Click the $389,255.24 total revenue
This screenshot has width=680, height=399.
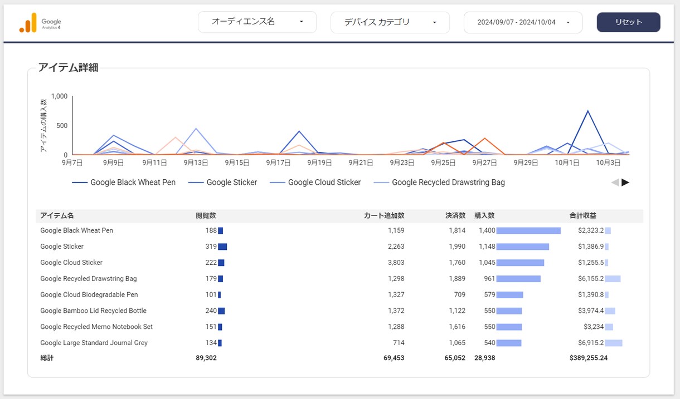pos(589,358)
